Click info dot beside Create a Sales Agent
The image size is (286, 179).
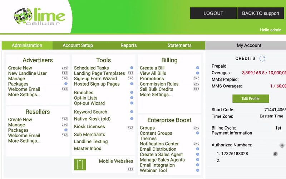(198, 154)
